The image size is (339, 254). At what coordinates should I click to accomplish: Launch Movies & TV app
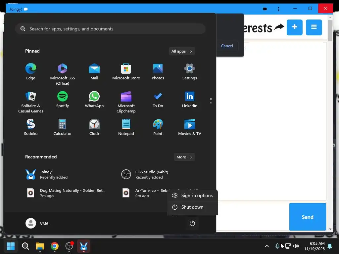click(190, 127)
